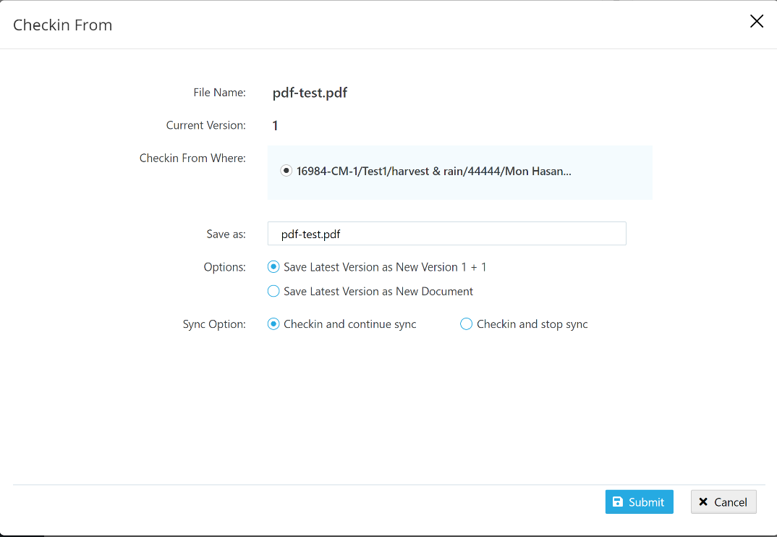The image size is (777, 537).
Task: Select Checkin and stop sync option
Action: tap(467, 324)
